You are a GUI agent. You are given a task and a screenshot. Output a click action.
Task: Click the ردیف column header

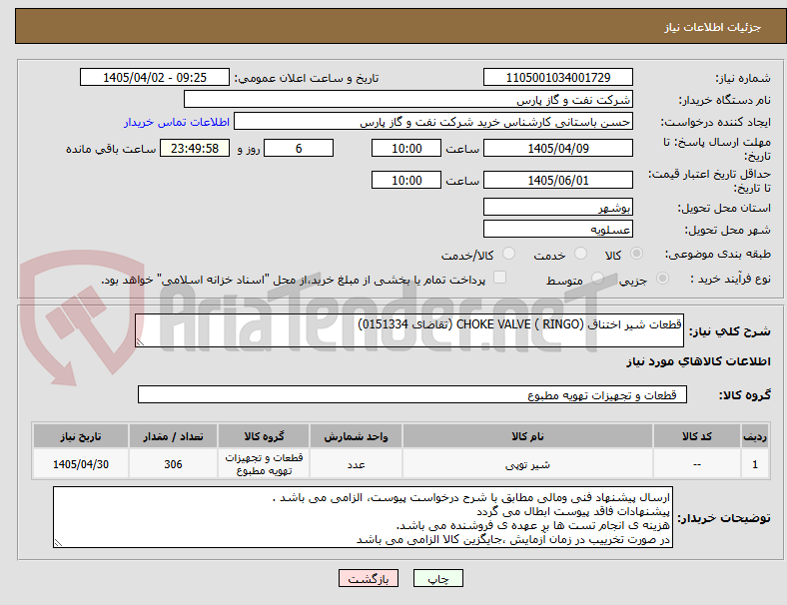755,436
